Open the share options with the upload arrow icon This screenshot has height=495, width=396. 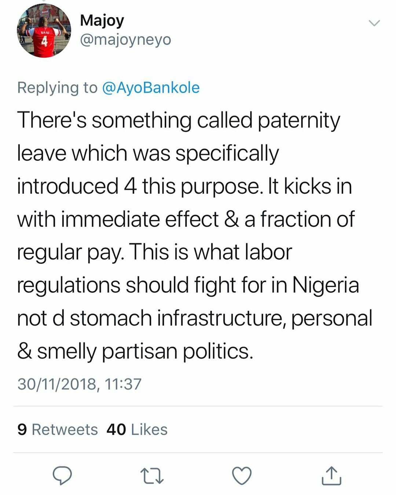(331, 476)
